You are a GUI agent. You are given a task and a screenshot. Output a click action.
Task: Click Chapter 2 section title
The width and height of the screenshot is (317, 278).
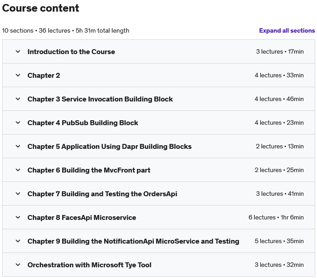[44, 76]
